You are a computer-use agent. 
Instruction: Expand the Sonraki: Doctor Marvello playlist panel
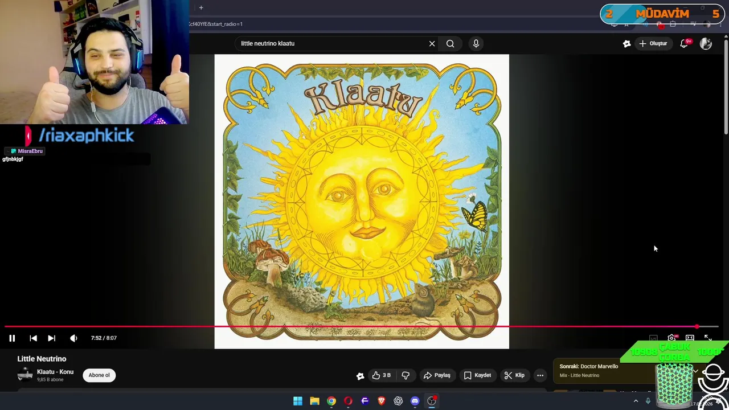(x=695, y=371)
